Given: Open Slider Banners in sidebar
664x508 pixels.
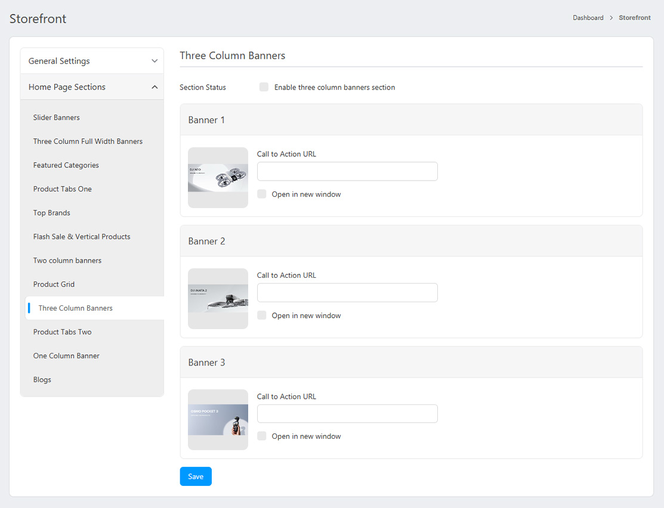Looking at the screenshot, I should [x=57, y=117].
